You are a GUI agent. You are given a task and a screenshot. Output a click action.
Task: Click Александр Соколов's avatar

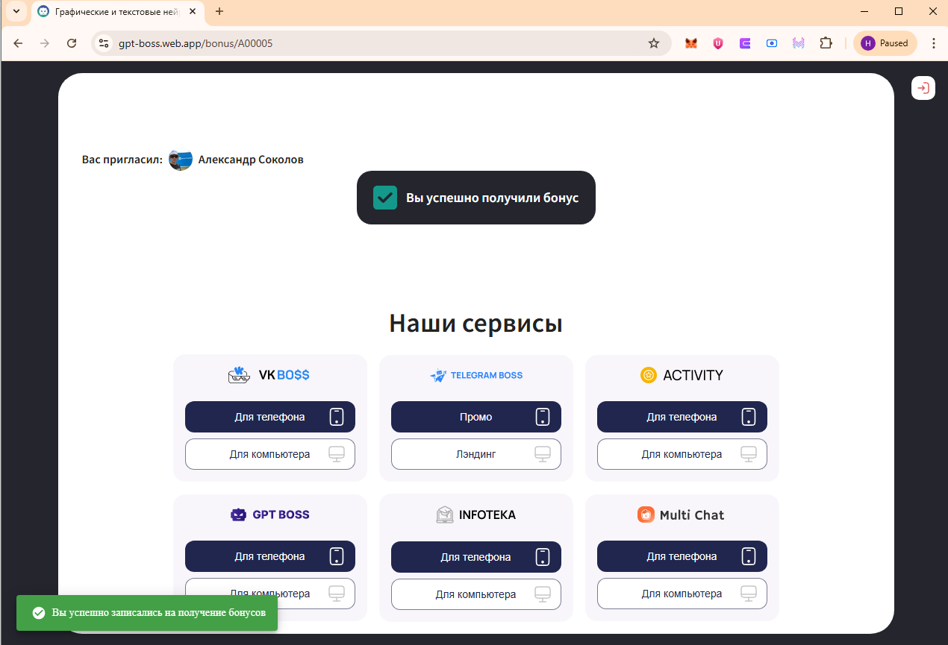(181, 159)
